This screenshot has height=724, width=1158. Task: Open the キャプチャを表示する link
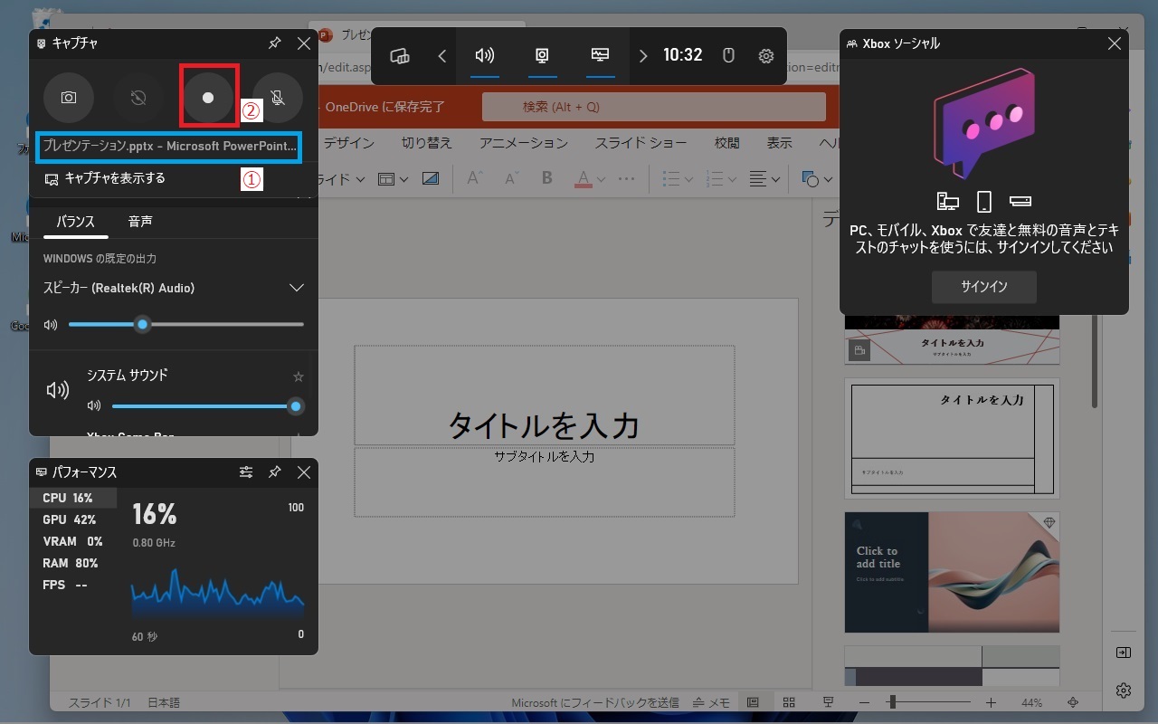click(x=105, y=178)
